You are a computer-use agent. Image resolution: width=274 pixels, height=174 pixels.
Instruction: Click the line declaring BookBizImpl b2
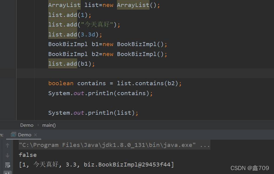pyautogui.click(x=108, y=54)
